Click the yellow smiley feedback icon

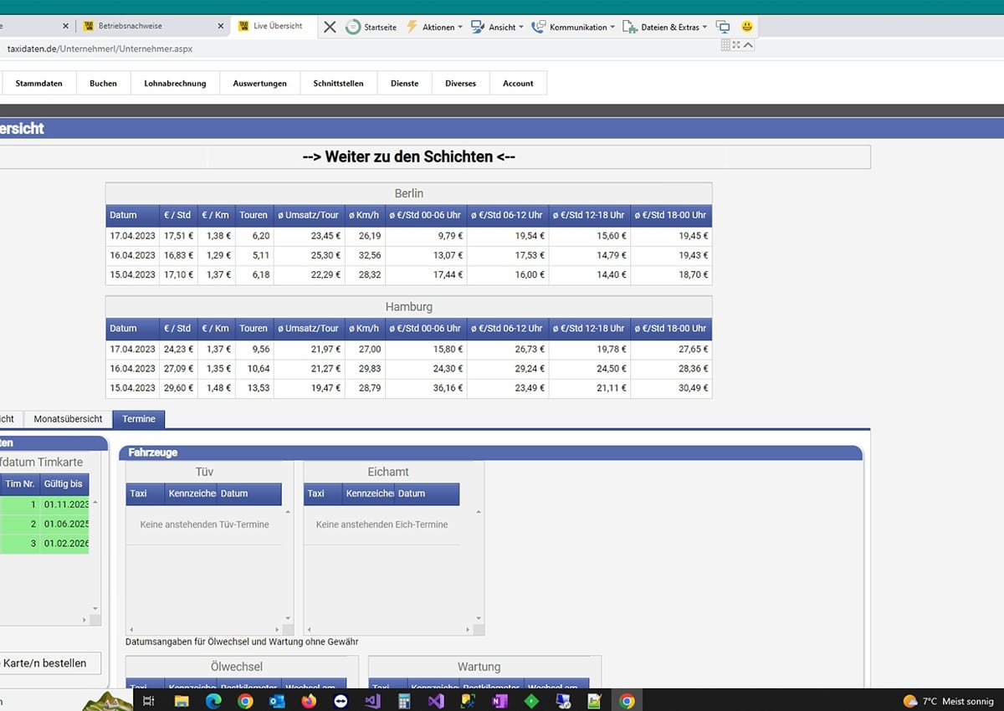pos(747,27)
